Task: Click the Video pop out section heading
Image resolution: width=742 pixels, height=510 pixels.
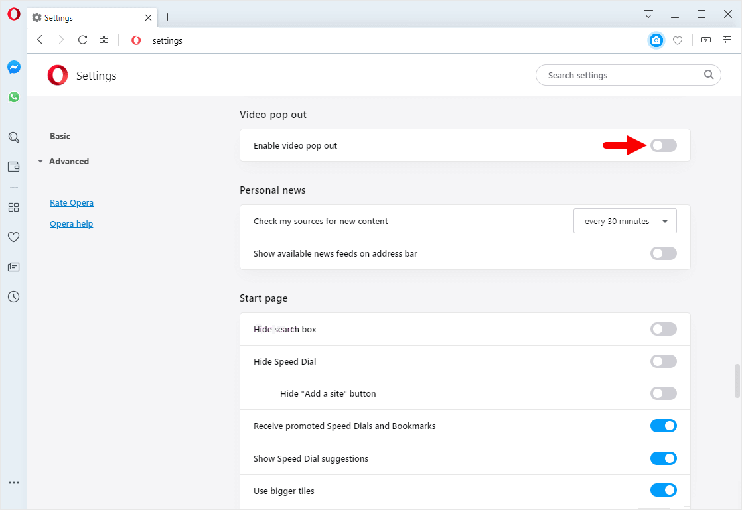Action: pos(273,115)
